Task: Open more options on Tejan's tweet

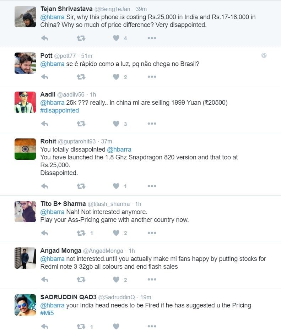Action: [152, 38]
